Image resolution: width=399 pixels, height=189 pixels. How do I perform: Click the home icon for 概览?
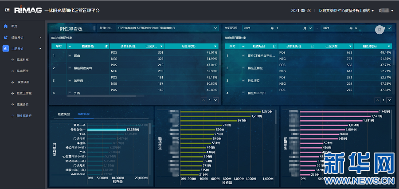[x=5, y=26]
